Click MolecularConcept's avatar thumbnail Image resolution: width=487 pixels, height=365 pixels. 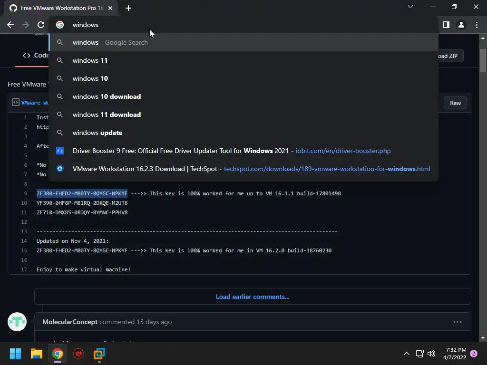[x=17, y=322]
